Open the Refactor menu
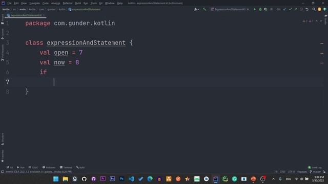 [68, 4]
